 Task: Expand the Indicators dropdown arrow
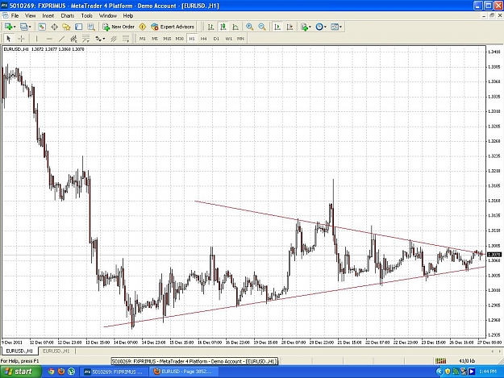pos(310,27)
